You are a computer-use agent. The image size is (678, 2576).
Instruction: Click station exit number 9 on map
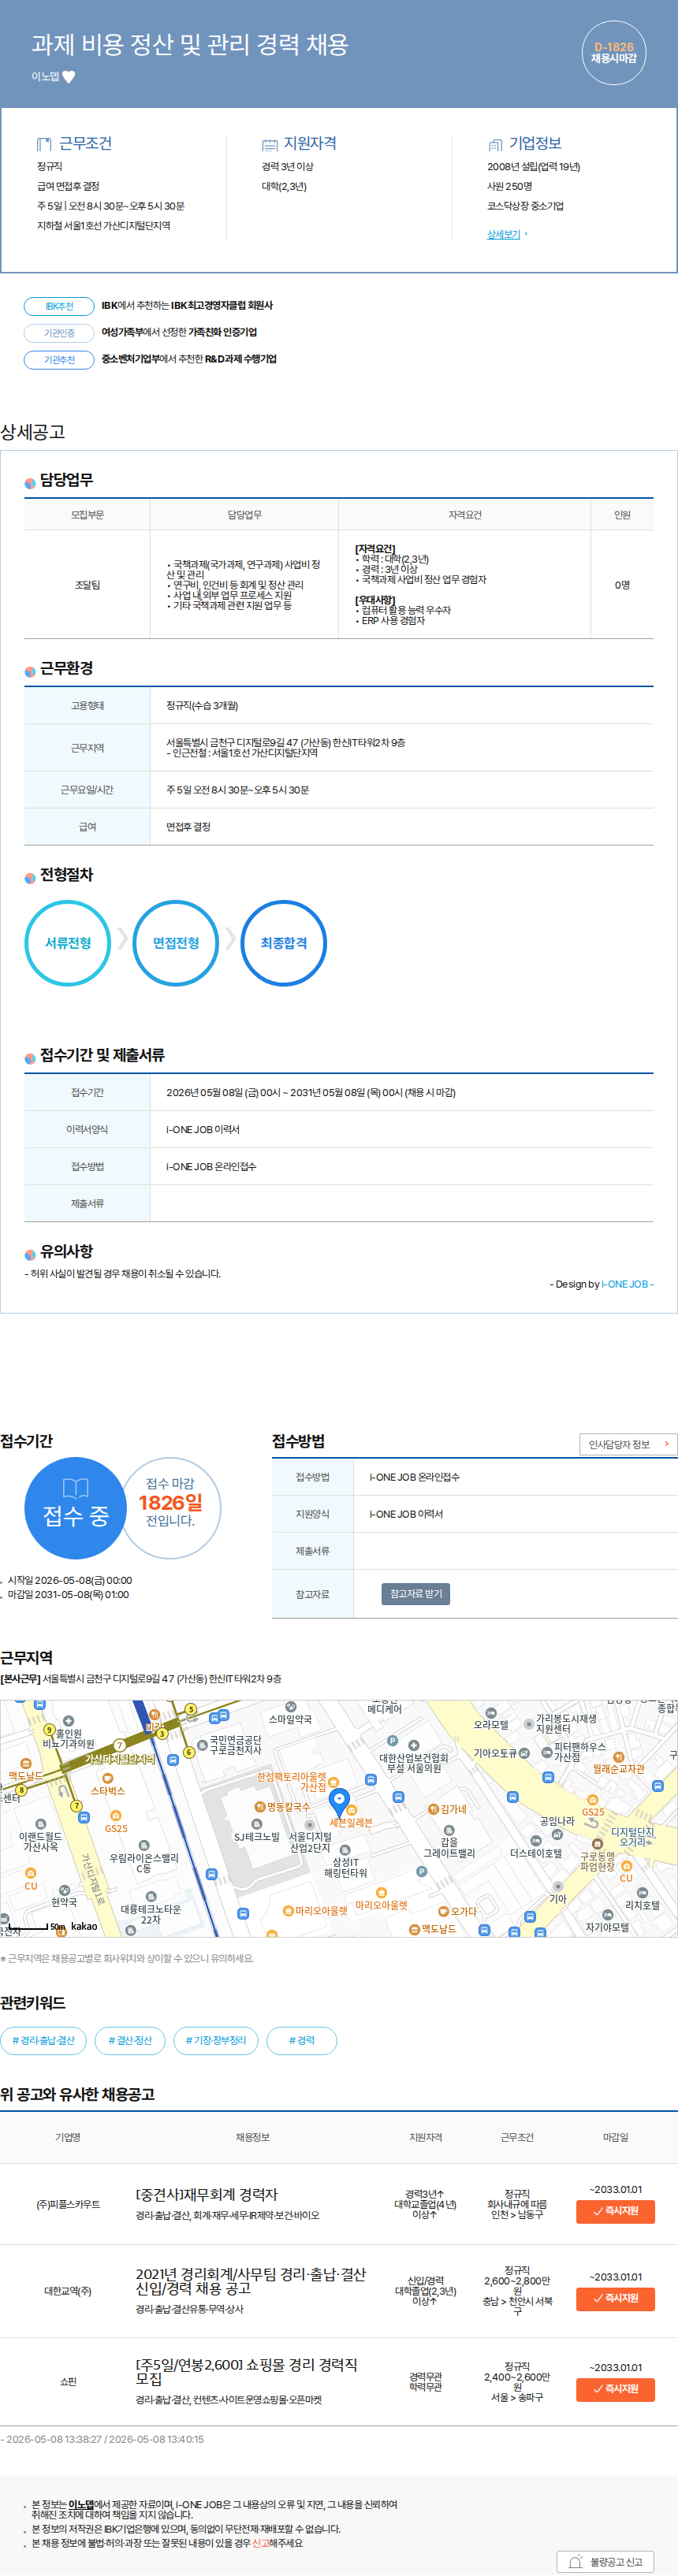point(49,1729)
